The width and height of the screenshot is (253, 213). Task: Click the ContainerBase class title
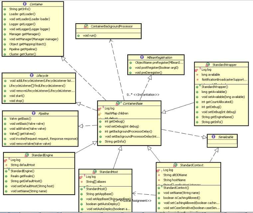133,104
